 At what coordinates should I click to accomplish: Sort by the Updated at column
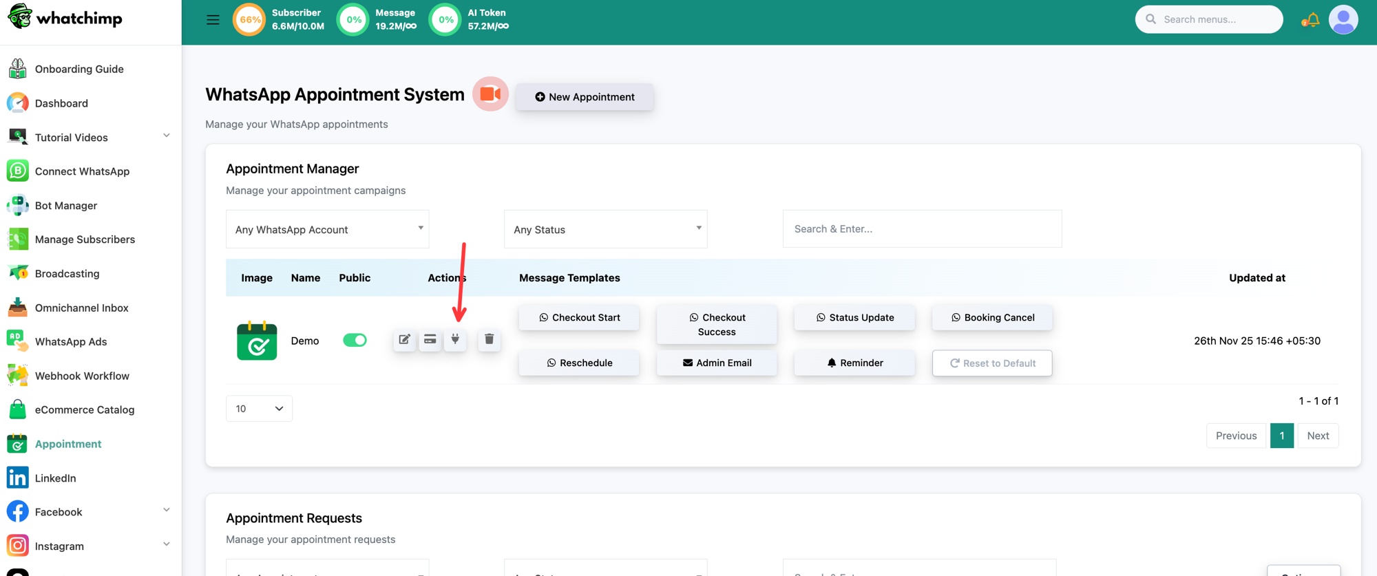1257,278
